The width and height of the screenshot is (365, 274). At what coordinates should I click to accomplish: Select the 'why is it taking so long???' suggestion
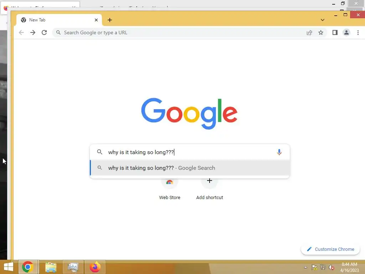[190, 168]
